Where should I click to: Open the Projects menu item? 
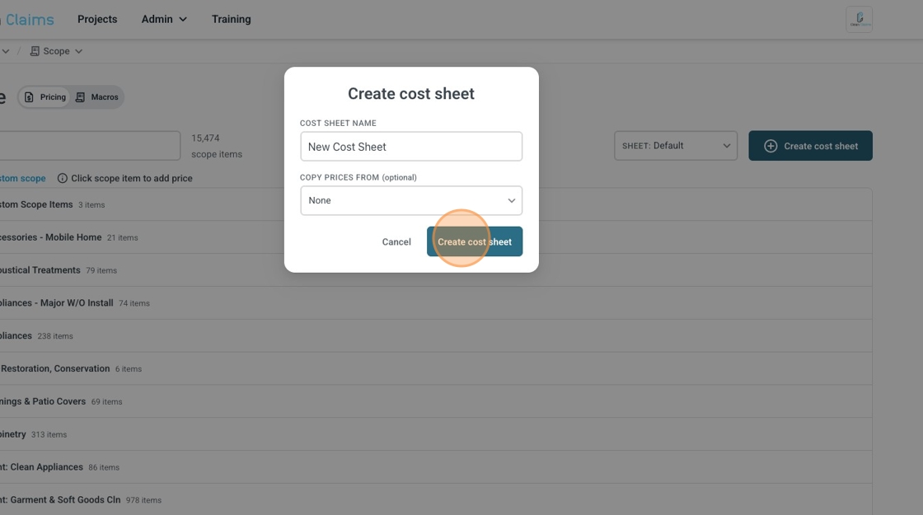click(97, 19)
